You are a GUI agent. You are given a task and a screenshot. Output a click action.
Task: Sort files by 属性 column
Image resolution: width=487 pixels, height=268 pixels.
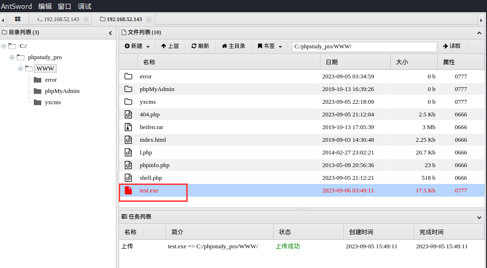pyautogui.click(x=461, y=62)
